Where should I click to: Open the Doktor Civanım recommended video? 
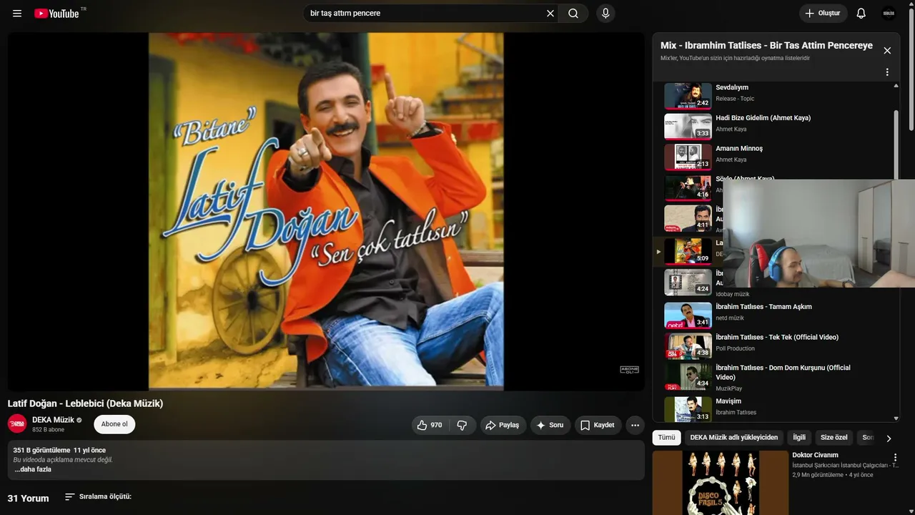coord(815,455)
